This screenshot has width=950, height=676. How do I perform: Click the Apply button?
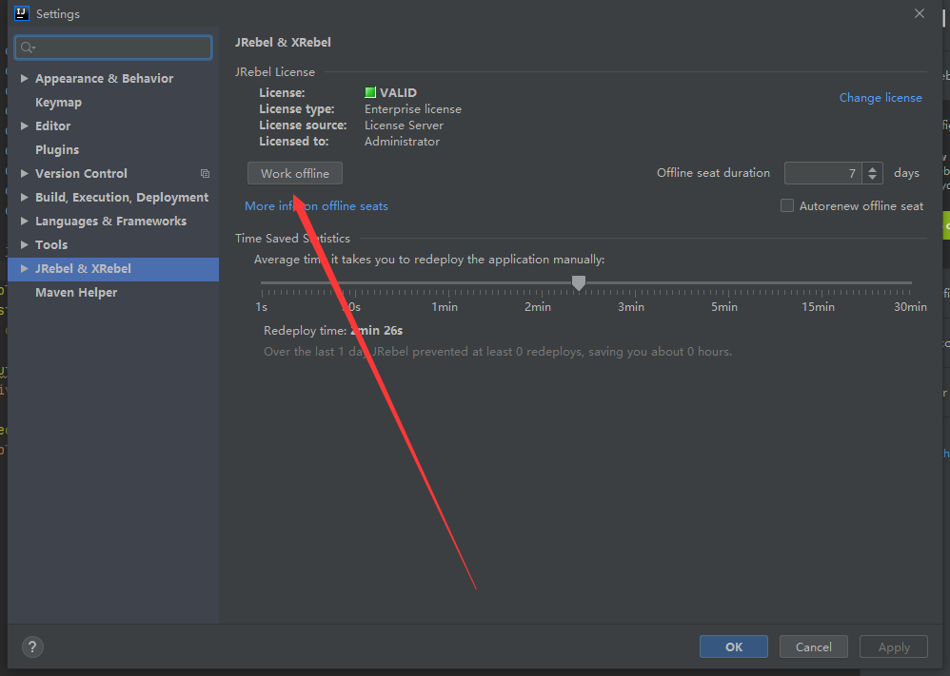(x=894, y=647)
